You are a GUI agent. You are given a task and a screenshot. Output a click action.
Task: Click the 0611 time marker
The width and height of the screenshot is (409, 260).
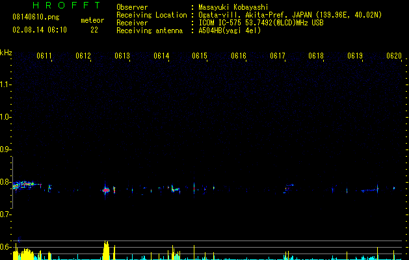click(x=44, y=56)
